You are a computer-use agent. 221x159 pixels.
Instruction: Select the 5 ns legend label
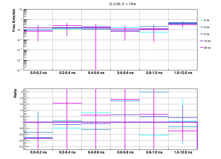207,34
